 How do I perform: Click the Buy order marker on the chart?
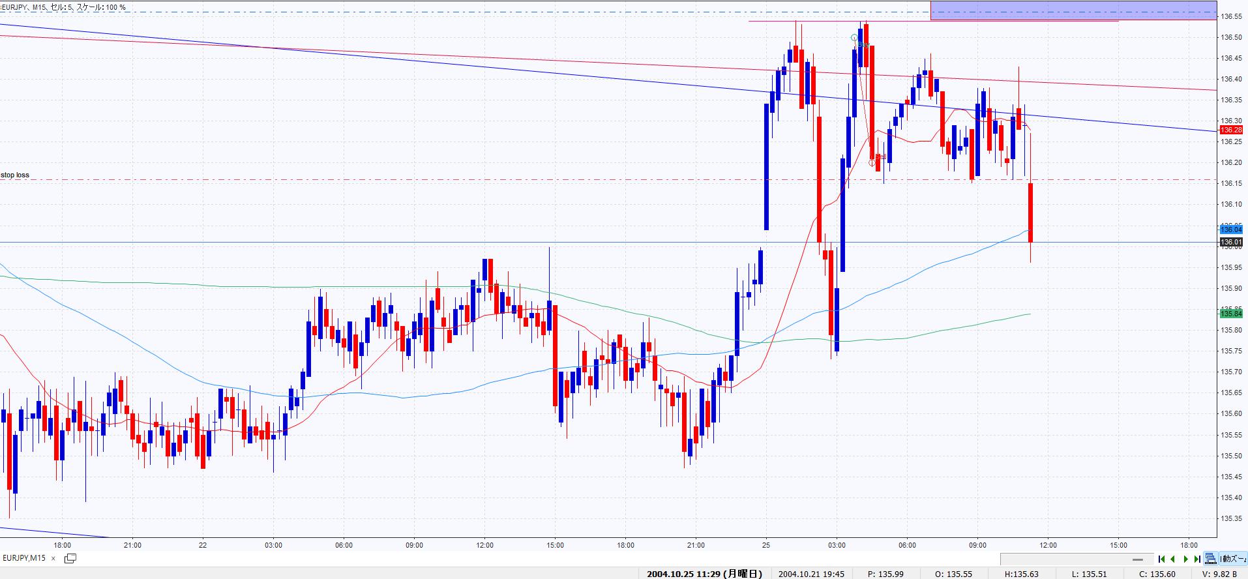pos(855,38)
